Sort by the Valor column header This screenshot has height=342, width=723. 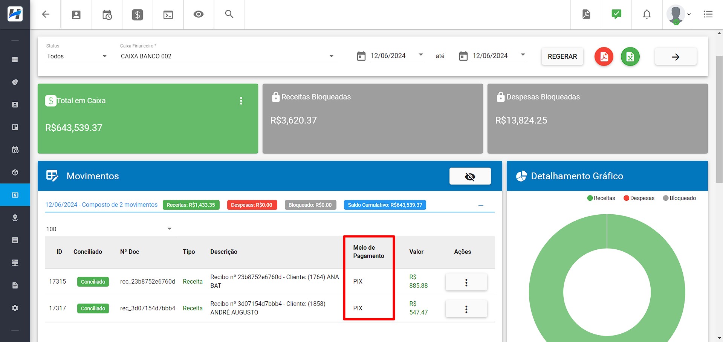pyautogui.click(x=416, y=252)
